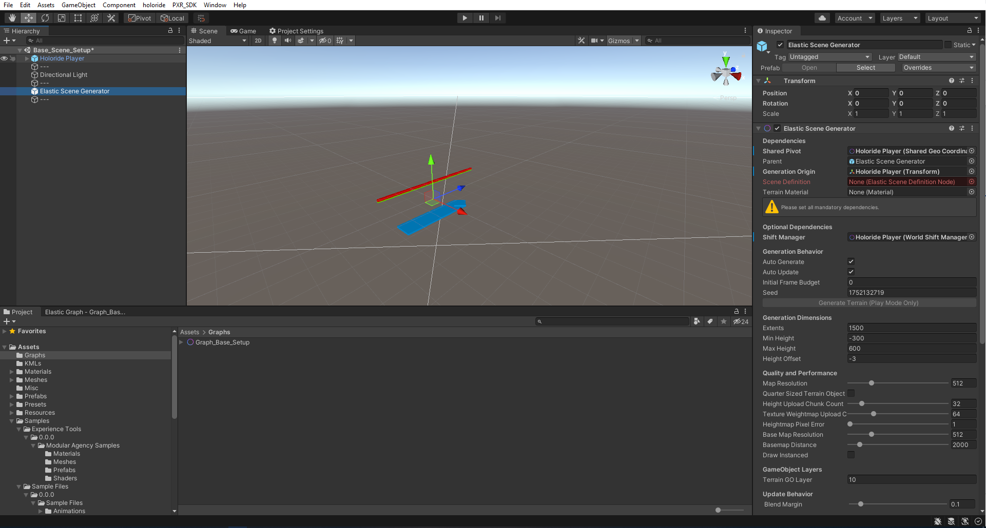Enable Quarter Sized Terrain Object checkbox
The image size is (986, 528).
click(x=851, y=393)
